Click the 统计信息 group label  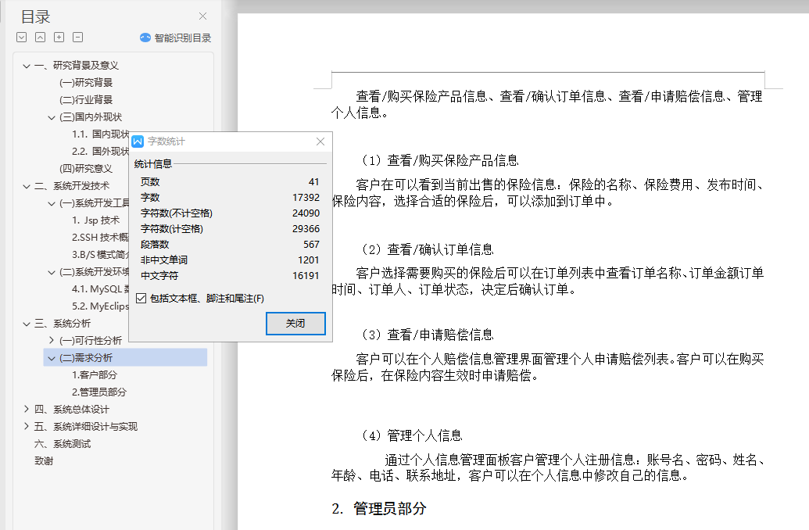pyautogui.click(x=152, y=164)
